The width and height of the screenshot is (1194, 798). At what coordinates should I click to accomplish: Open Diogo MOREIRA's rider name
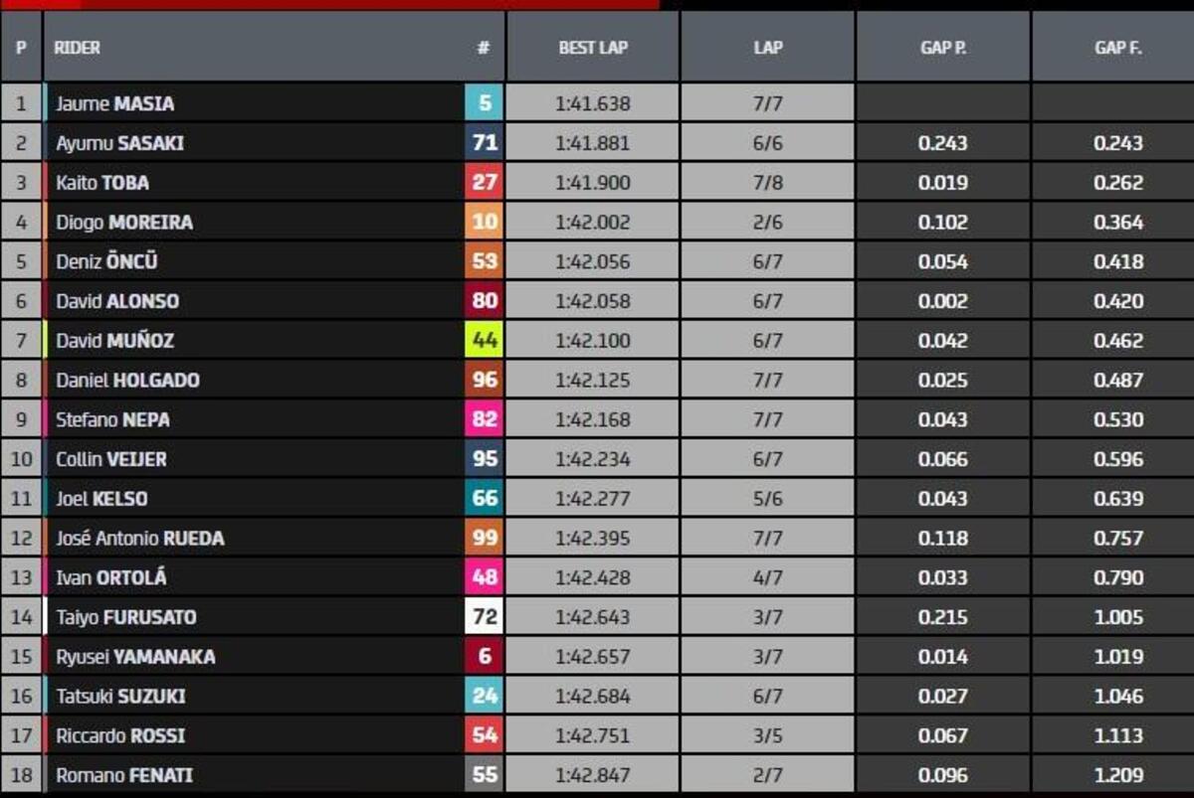(124, 223)
